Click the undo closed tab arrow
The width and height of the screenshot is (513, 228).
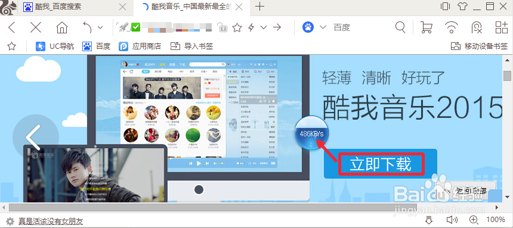(x=87, y=27)
